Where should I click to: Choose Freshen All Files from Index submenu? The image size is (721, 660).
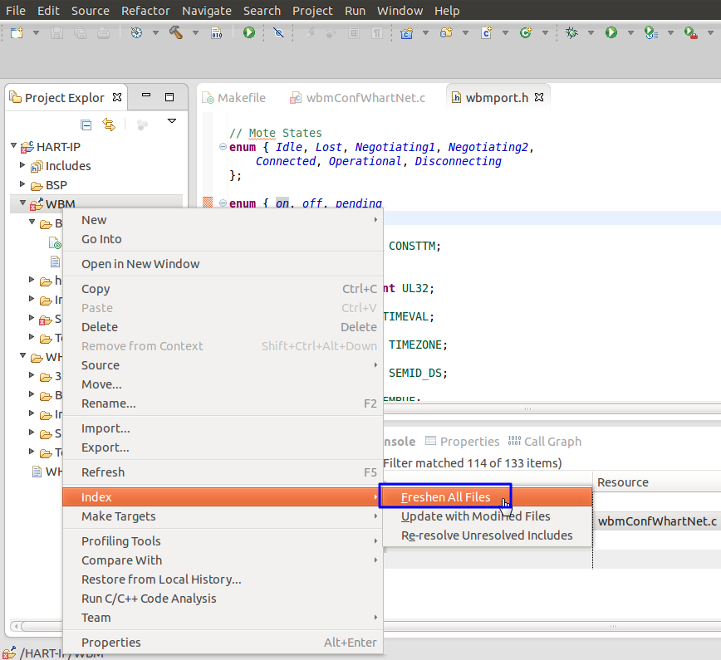pyautogui.click(x=445, y=497)
